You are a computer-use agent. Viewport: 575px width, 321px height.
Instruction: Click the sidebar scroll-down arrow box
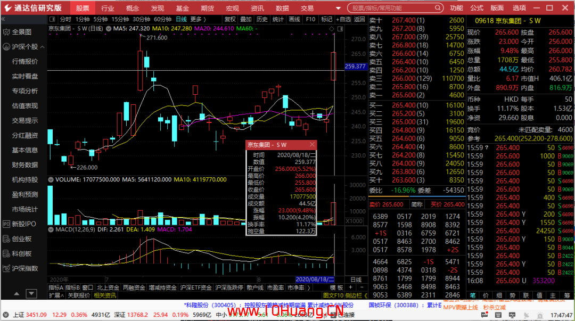(31, 294)
